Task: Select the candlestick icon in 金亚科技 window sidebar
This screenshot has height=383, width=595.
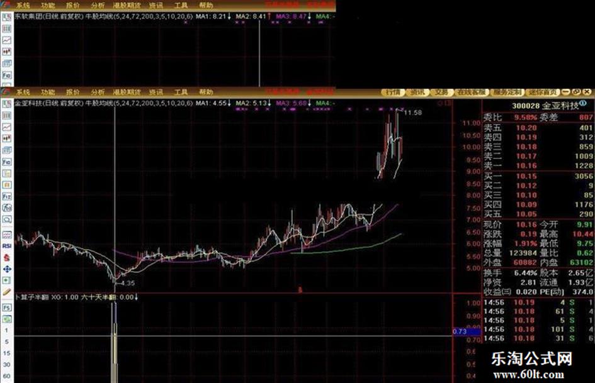Action: click(x=7, y=139)
